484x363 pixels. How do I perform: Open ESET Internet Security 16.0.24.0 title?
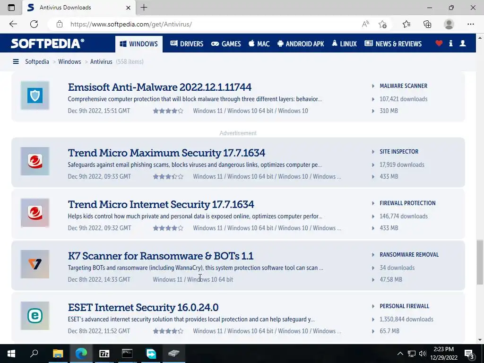point(143,307)
